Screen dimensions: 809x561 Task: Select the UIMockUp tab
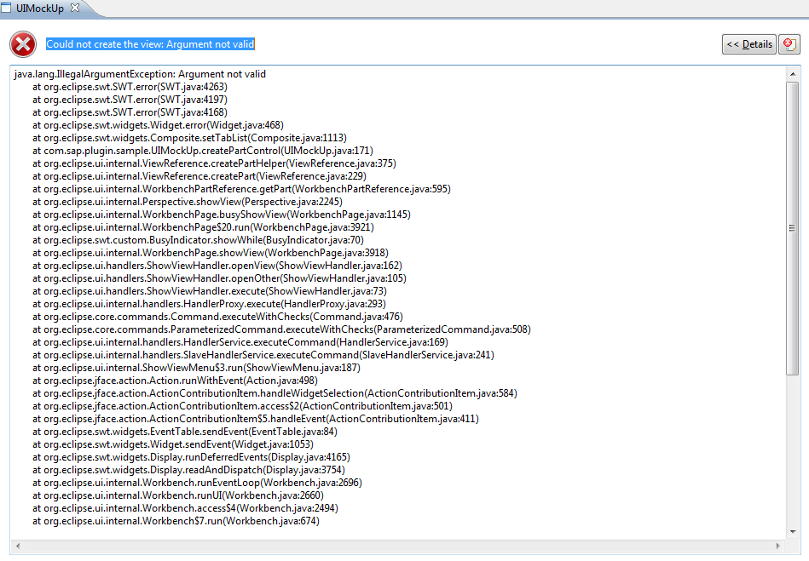(40, 9)
